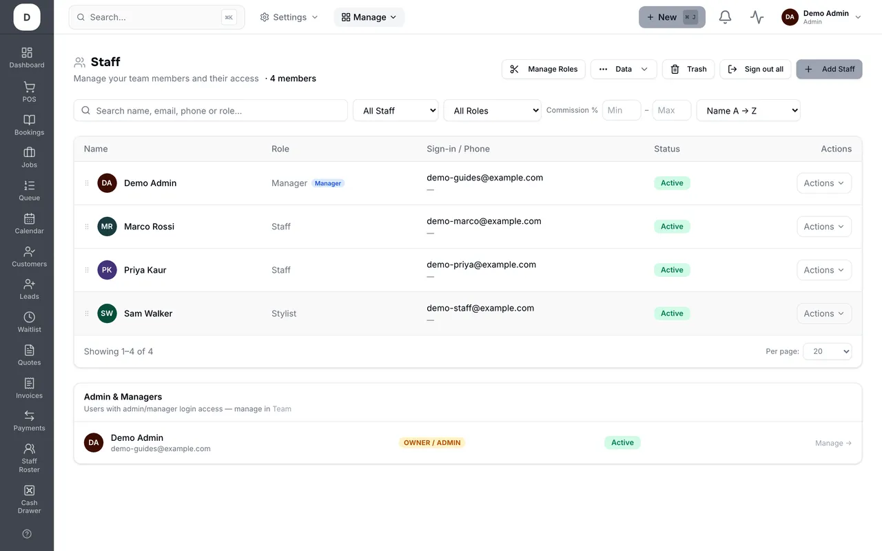Click the Manage Roles button
Viewport: 882px width, 551px height.
click(x=544, y=69)
